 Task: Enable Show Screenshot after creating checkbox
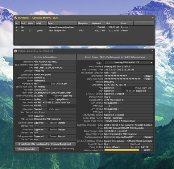[43, 149]
